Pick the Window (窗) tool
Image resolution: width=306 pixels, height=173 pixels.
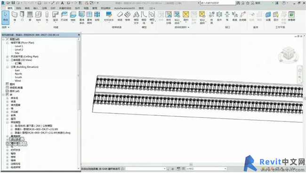(x=30, y=16)
